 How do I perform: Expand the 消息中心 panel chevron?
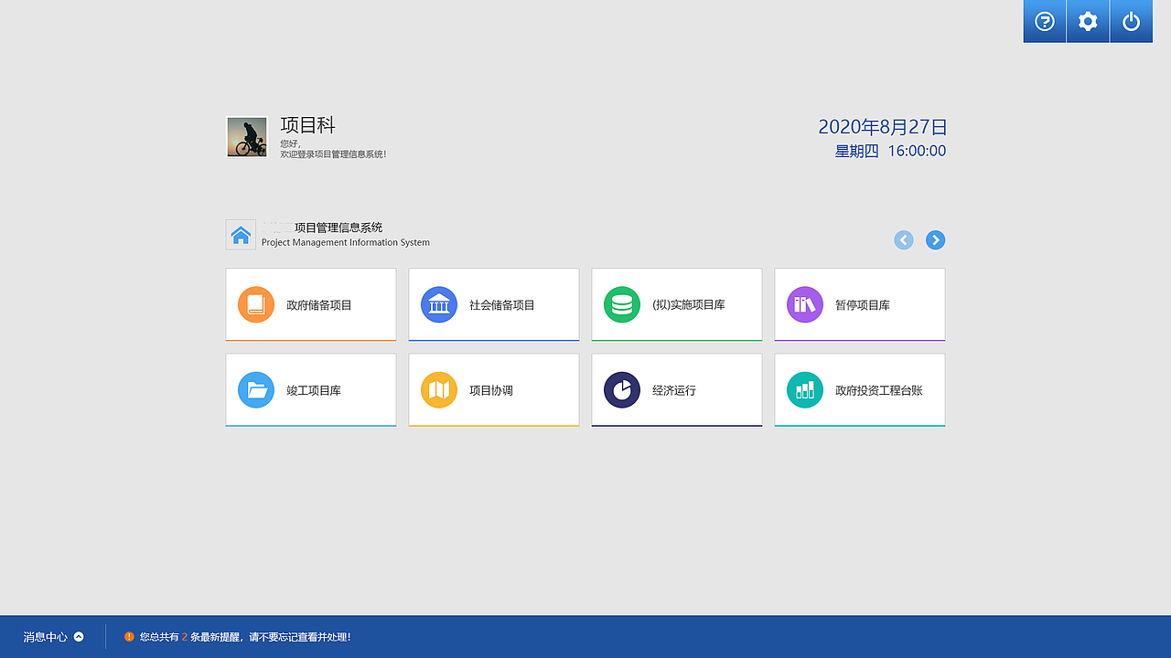click(79, 637)
